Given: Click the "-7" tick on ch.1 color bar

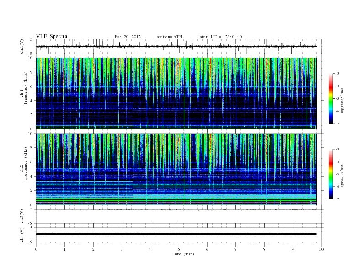Looking at the screenshot, I should point(337,124).
